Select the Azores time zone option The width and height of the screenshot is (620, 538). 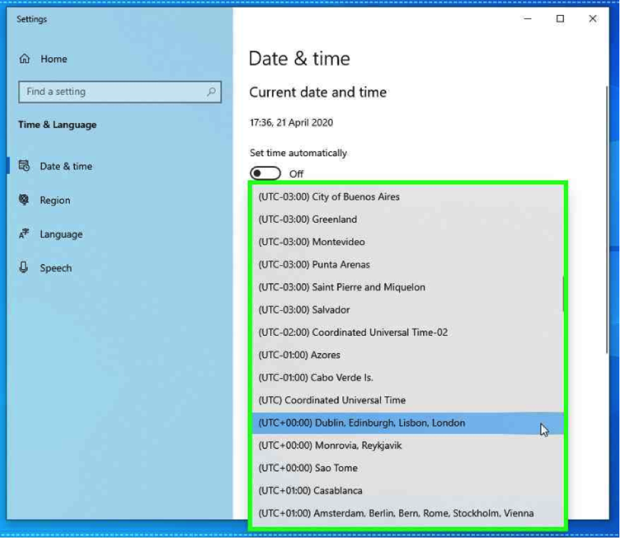pyautogui.click(x=299, y=355)
